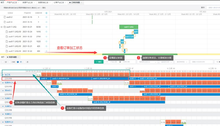Click the clock icon in the start date field
This screenshot has width=220, height=126.
click(x=107, y=62)
